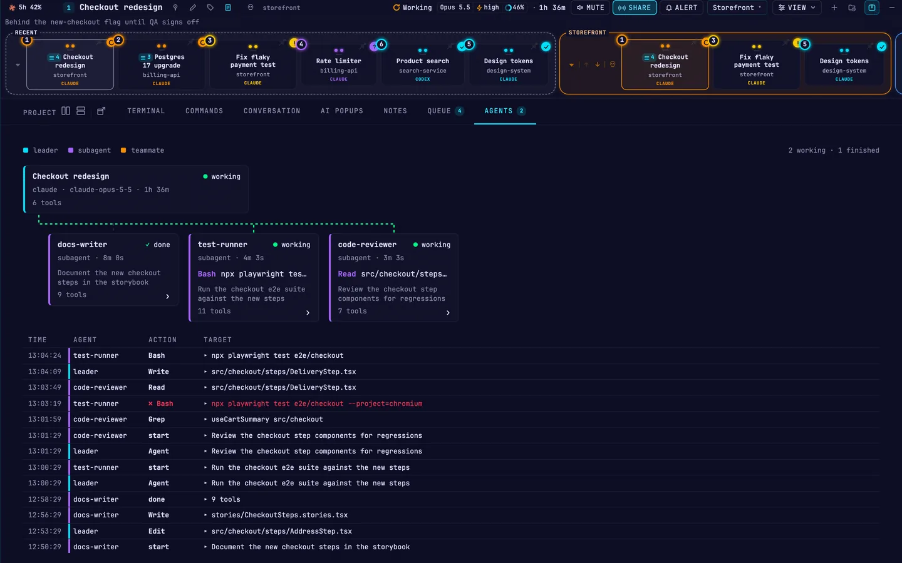The image size is (902, 563).
Task: Open the QUEUE tab
Action: 445,111
